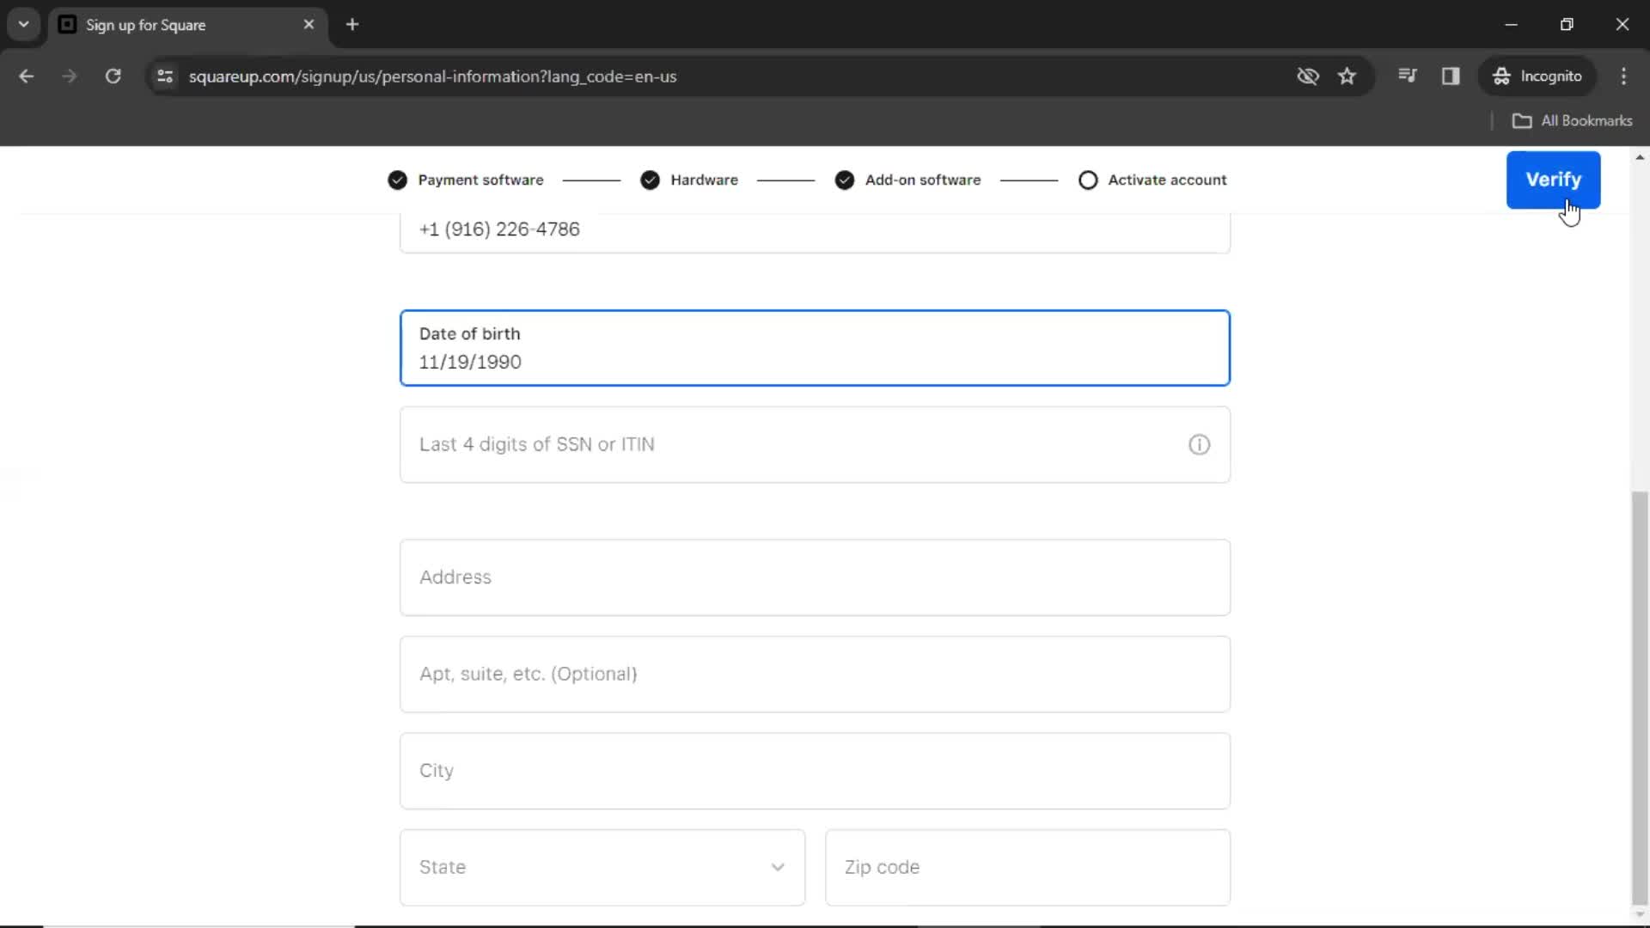Click the Hardware step
1650x928 pixels.
point(689,180)
